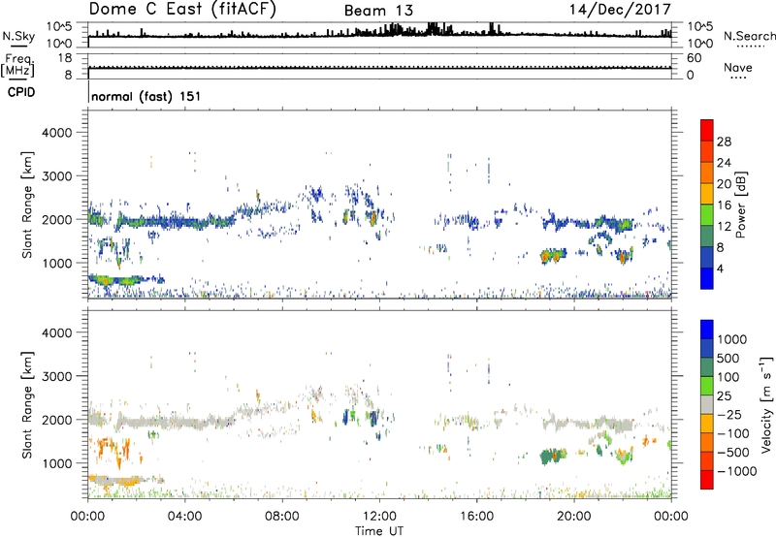Click the 'Power [dB]' color bar label
Image resolution: width=776 pixels, height=537 pixels.
740,205
